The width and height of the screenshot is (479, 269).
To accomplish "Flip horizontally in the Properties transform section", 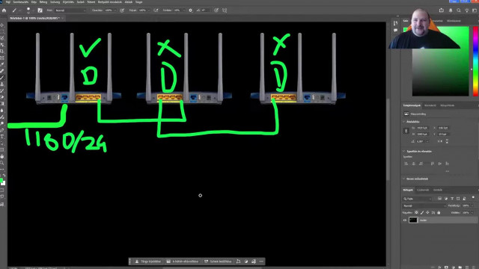I will pyautogui.click(x=439, y=141).
